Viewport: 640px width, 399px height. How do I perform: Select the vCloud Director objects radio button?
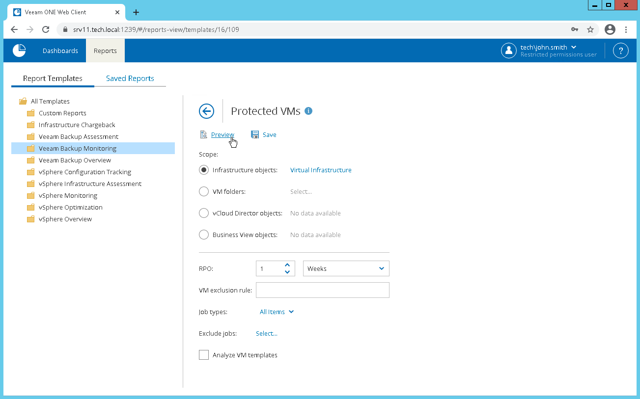click(204, 213)
